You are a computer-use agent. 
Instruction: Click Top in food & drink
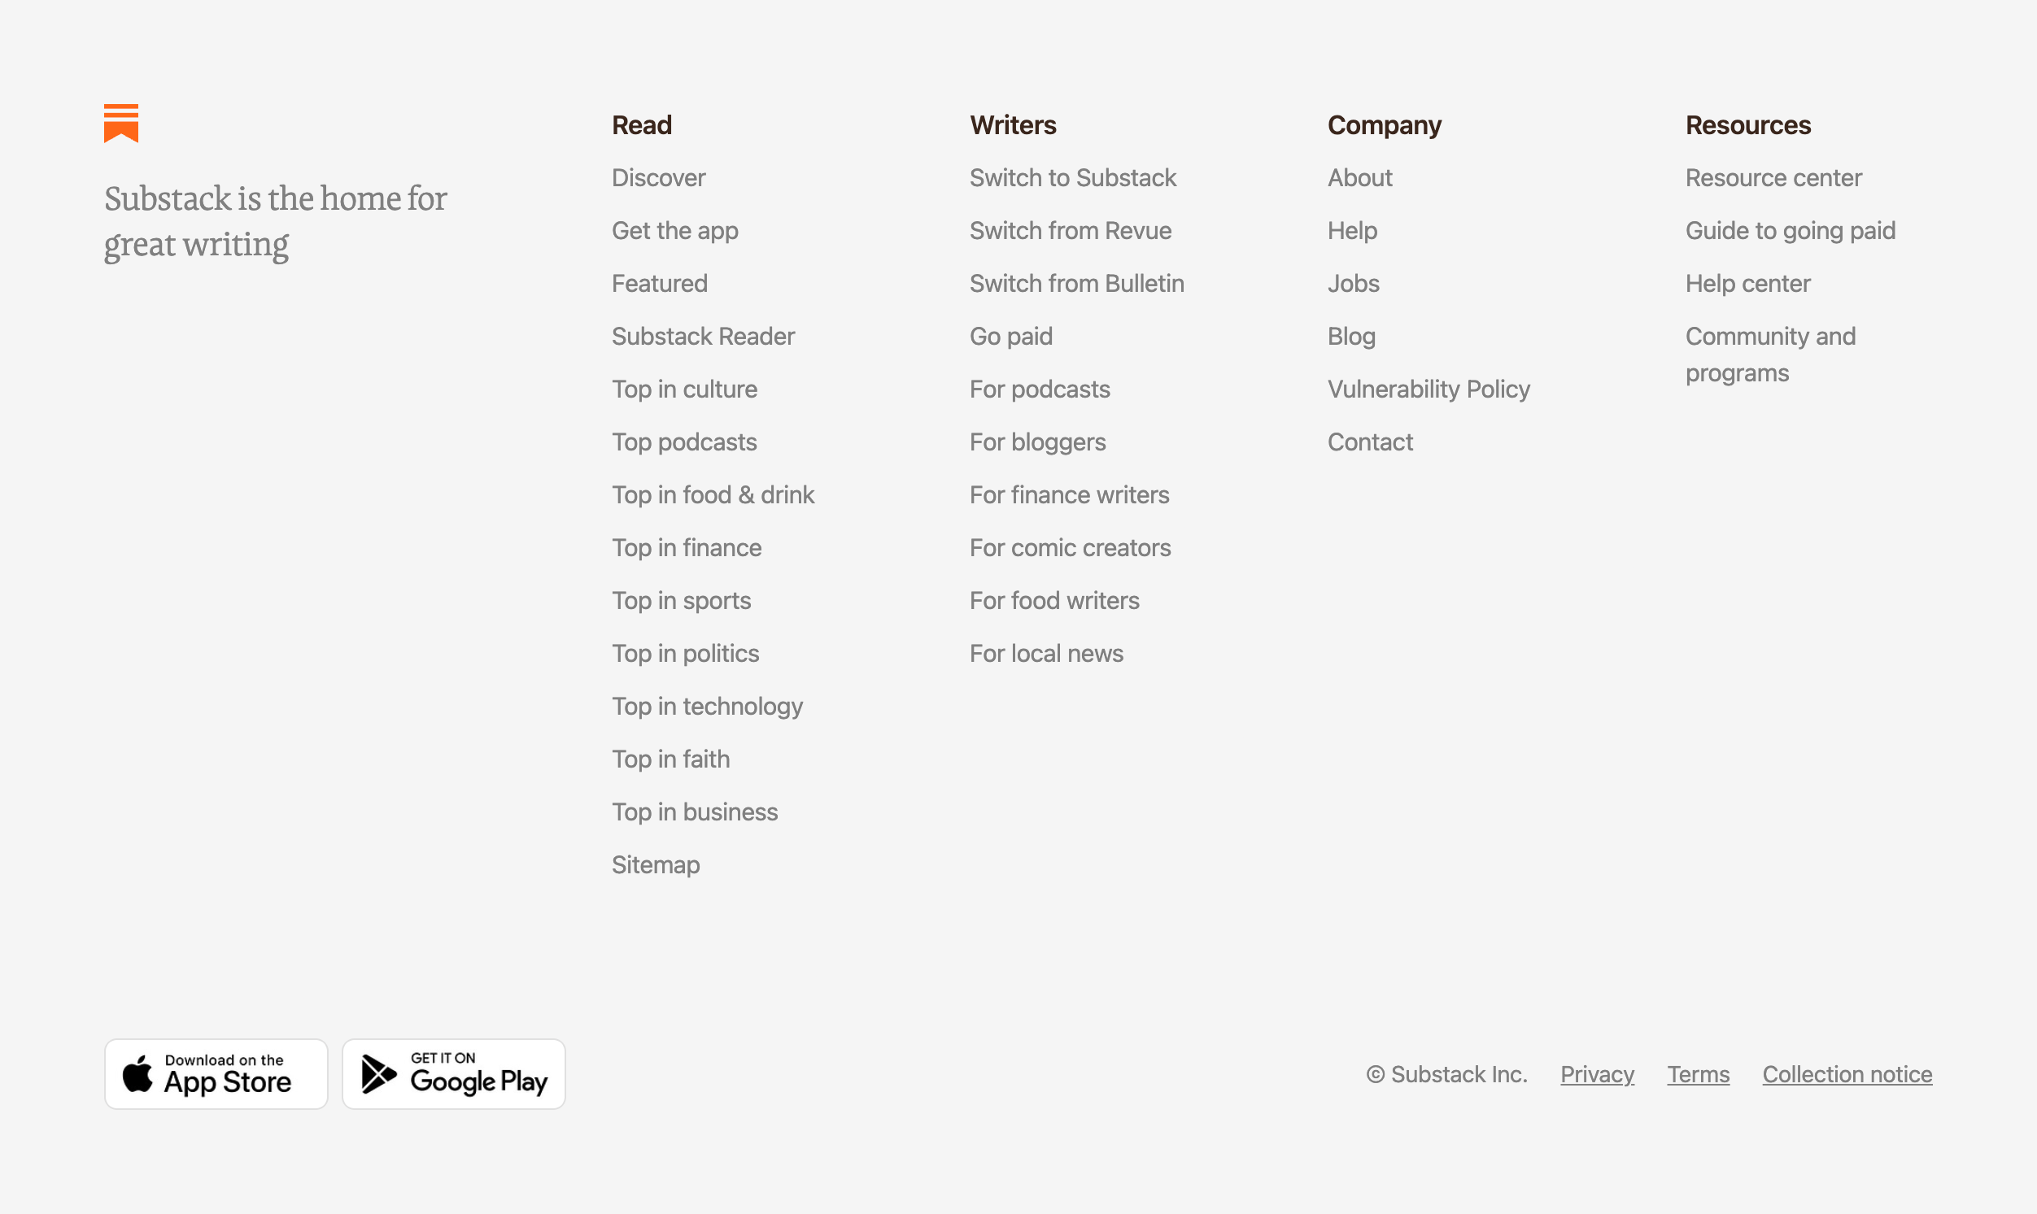[713, 494]
